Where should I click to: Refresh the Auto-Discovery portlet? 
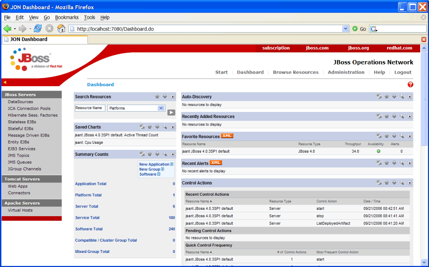click(x=379, y=97)
